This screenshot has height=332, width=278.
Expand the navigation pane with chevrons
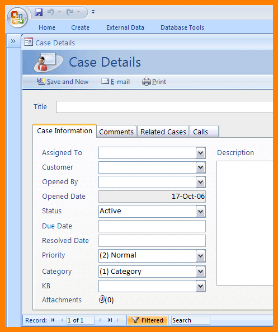tap(13, 41)
